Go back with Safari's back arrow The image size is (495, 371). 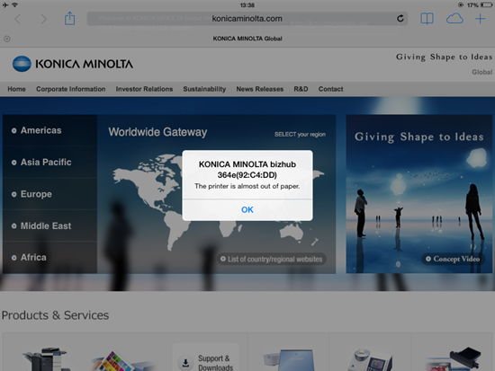pos(18,19)
